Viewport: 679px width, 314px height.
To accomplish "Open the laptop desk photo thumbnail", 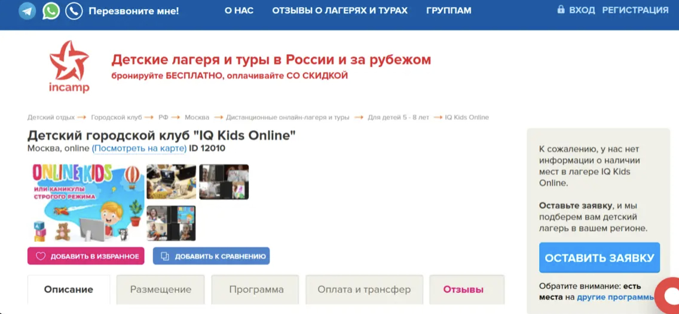I will point(172,181).
